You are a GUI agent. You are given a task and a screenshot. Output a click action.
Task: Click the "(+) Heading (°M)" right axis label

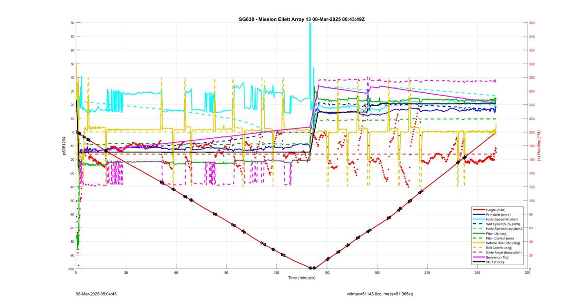tap(540, 146)
